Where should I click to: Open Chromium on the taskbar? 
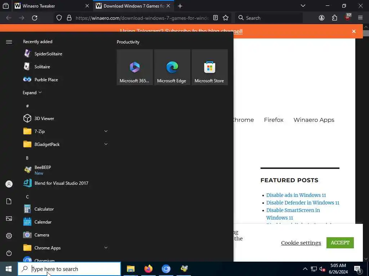tap(166, 269)
